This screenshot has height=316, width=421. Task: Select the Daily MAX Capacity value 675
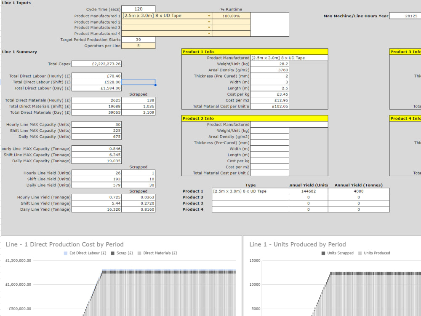(97, 137)
